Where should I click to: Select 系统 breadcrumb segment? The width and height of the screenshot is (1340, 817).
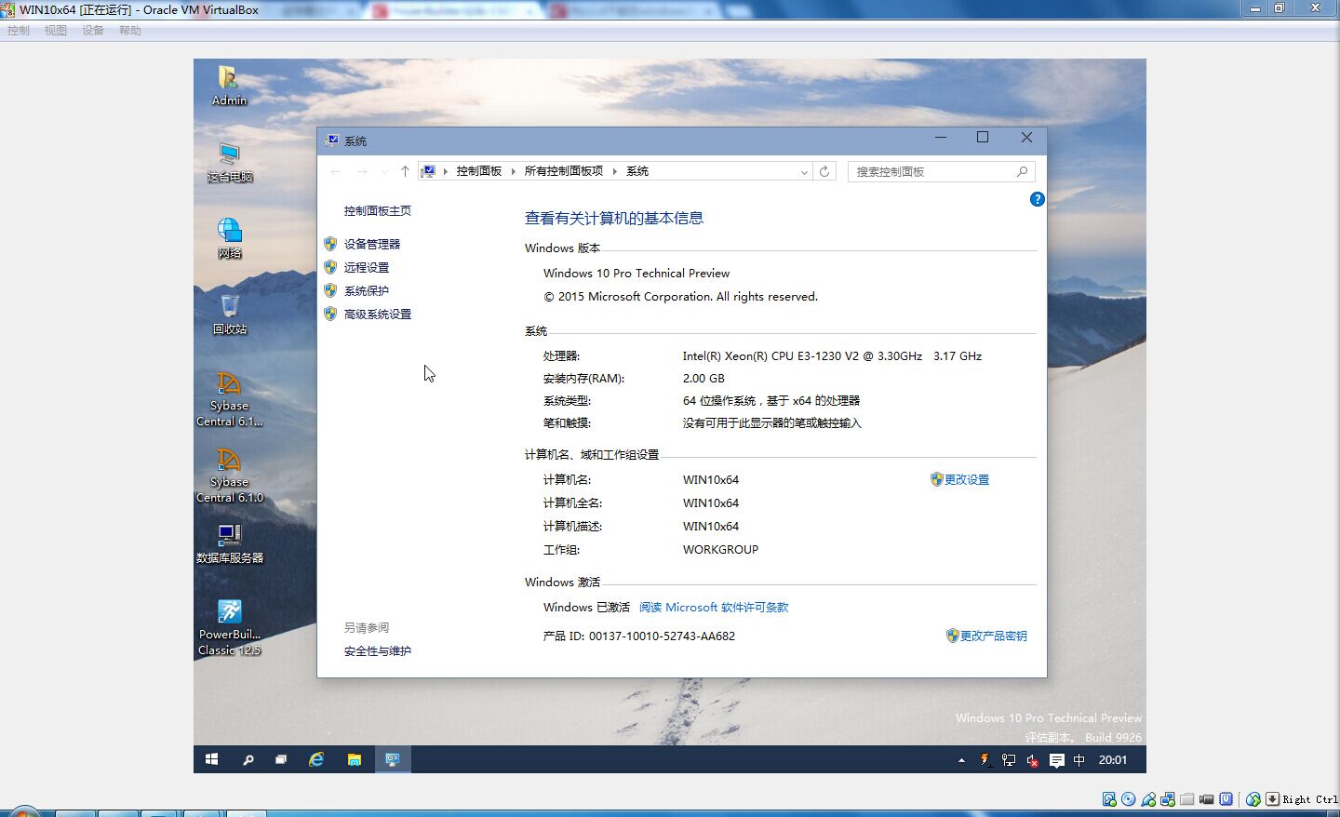[x=637, y=171]
